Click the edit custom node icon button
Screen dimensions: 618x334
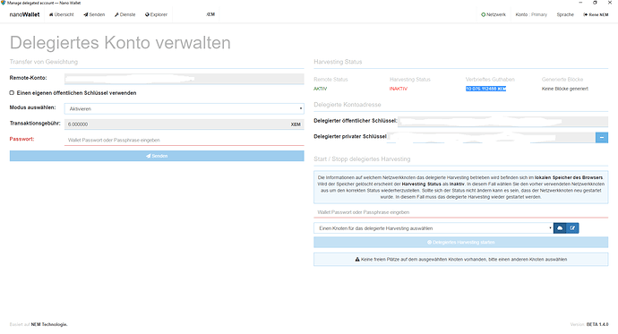572,228
